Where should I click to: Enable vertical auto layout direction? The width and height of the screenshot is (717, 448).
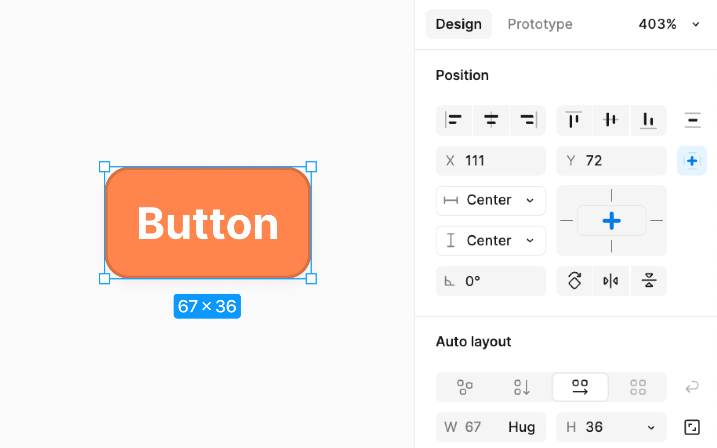522,387
